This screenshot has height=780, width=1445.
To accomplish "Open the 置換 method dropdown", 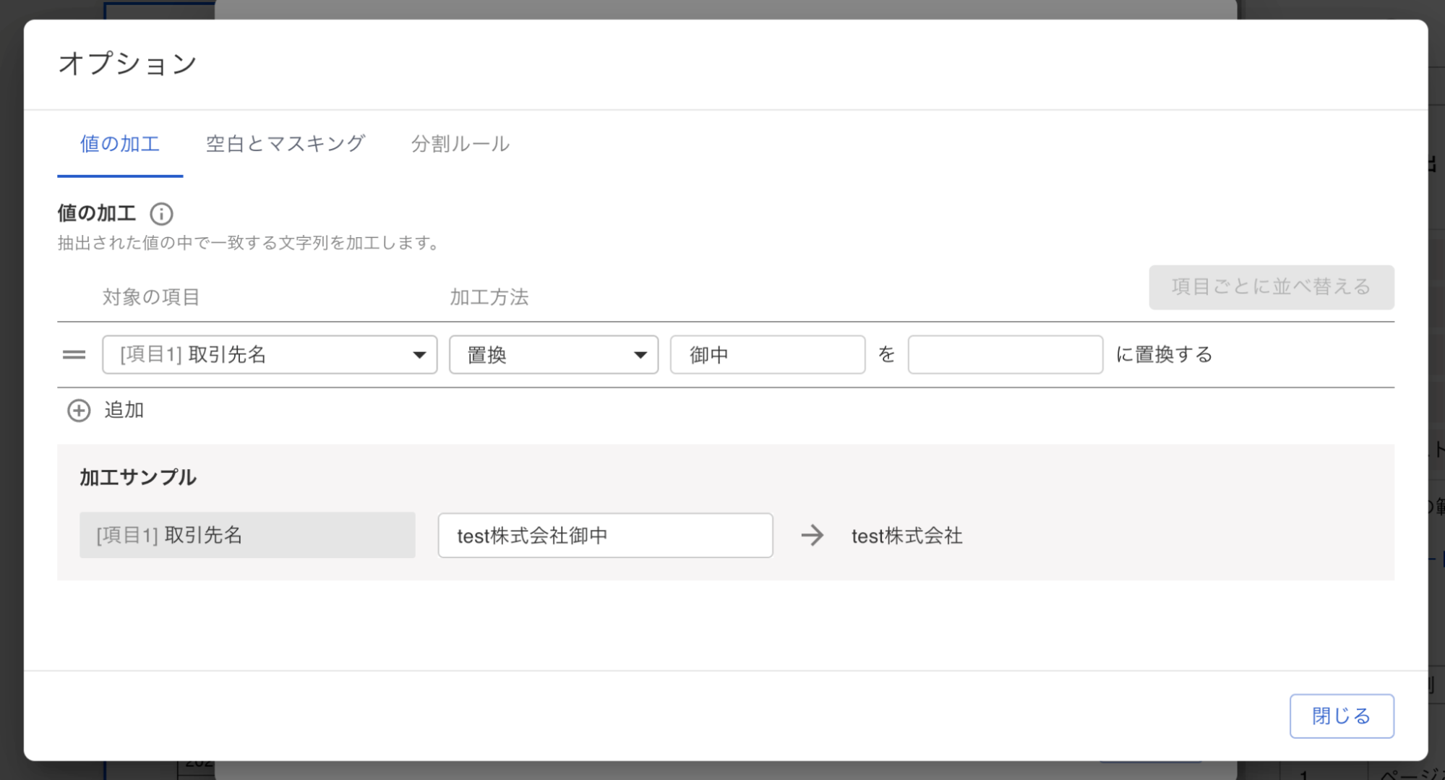I will (554, 355).
